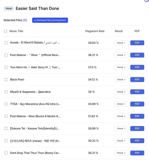Open the PDF for Assala - El Ward El Balady
The height and width of the screenshot is (160, 149).
137,43
